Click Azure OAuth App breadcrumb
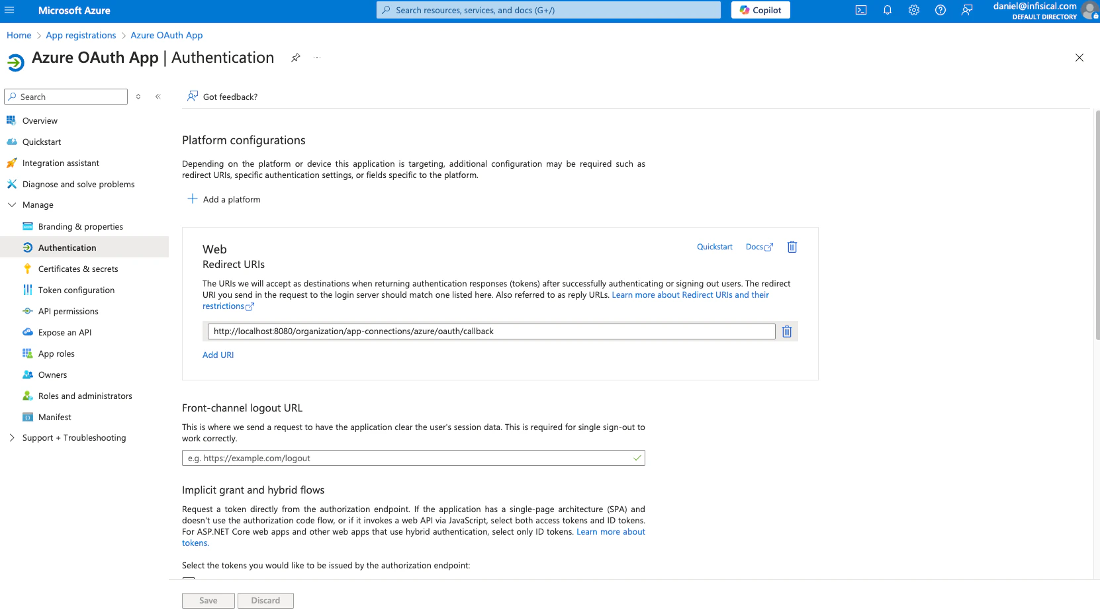The image size is (1100, 616). [x=167, y=35]
